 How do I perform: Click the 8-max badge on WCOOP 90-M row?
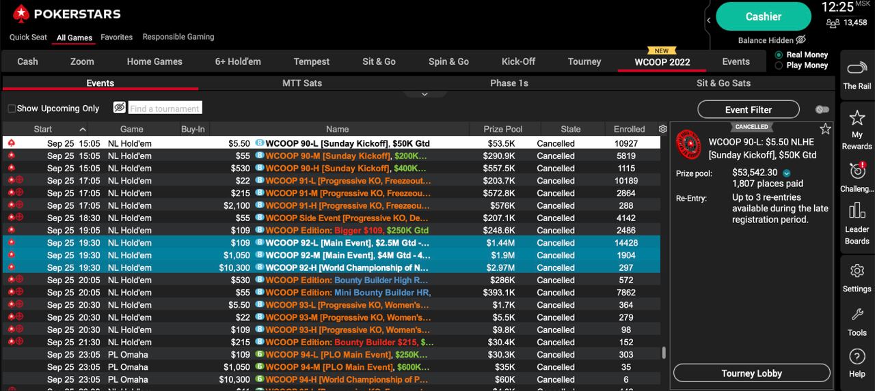(x=260, y=156)
